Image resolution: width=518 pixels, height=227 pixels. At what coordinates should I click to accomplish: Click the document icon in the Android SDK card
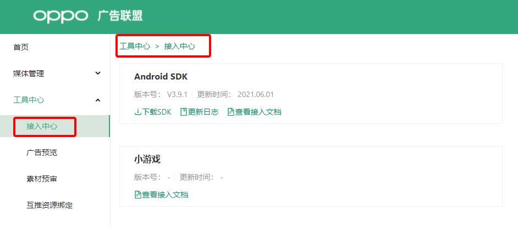pyautogui.click(x=231, y=112)
